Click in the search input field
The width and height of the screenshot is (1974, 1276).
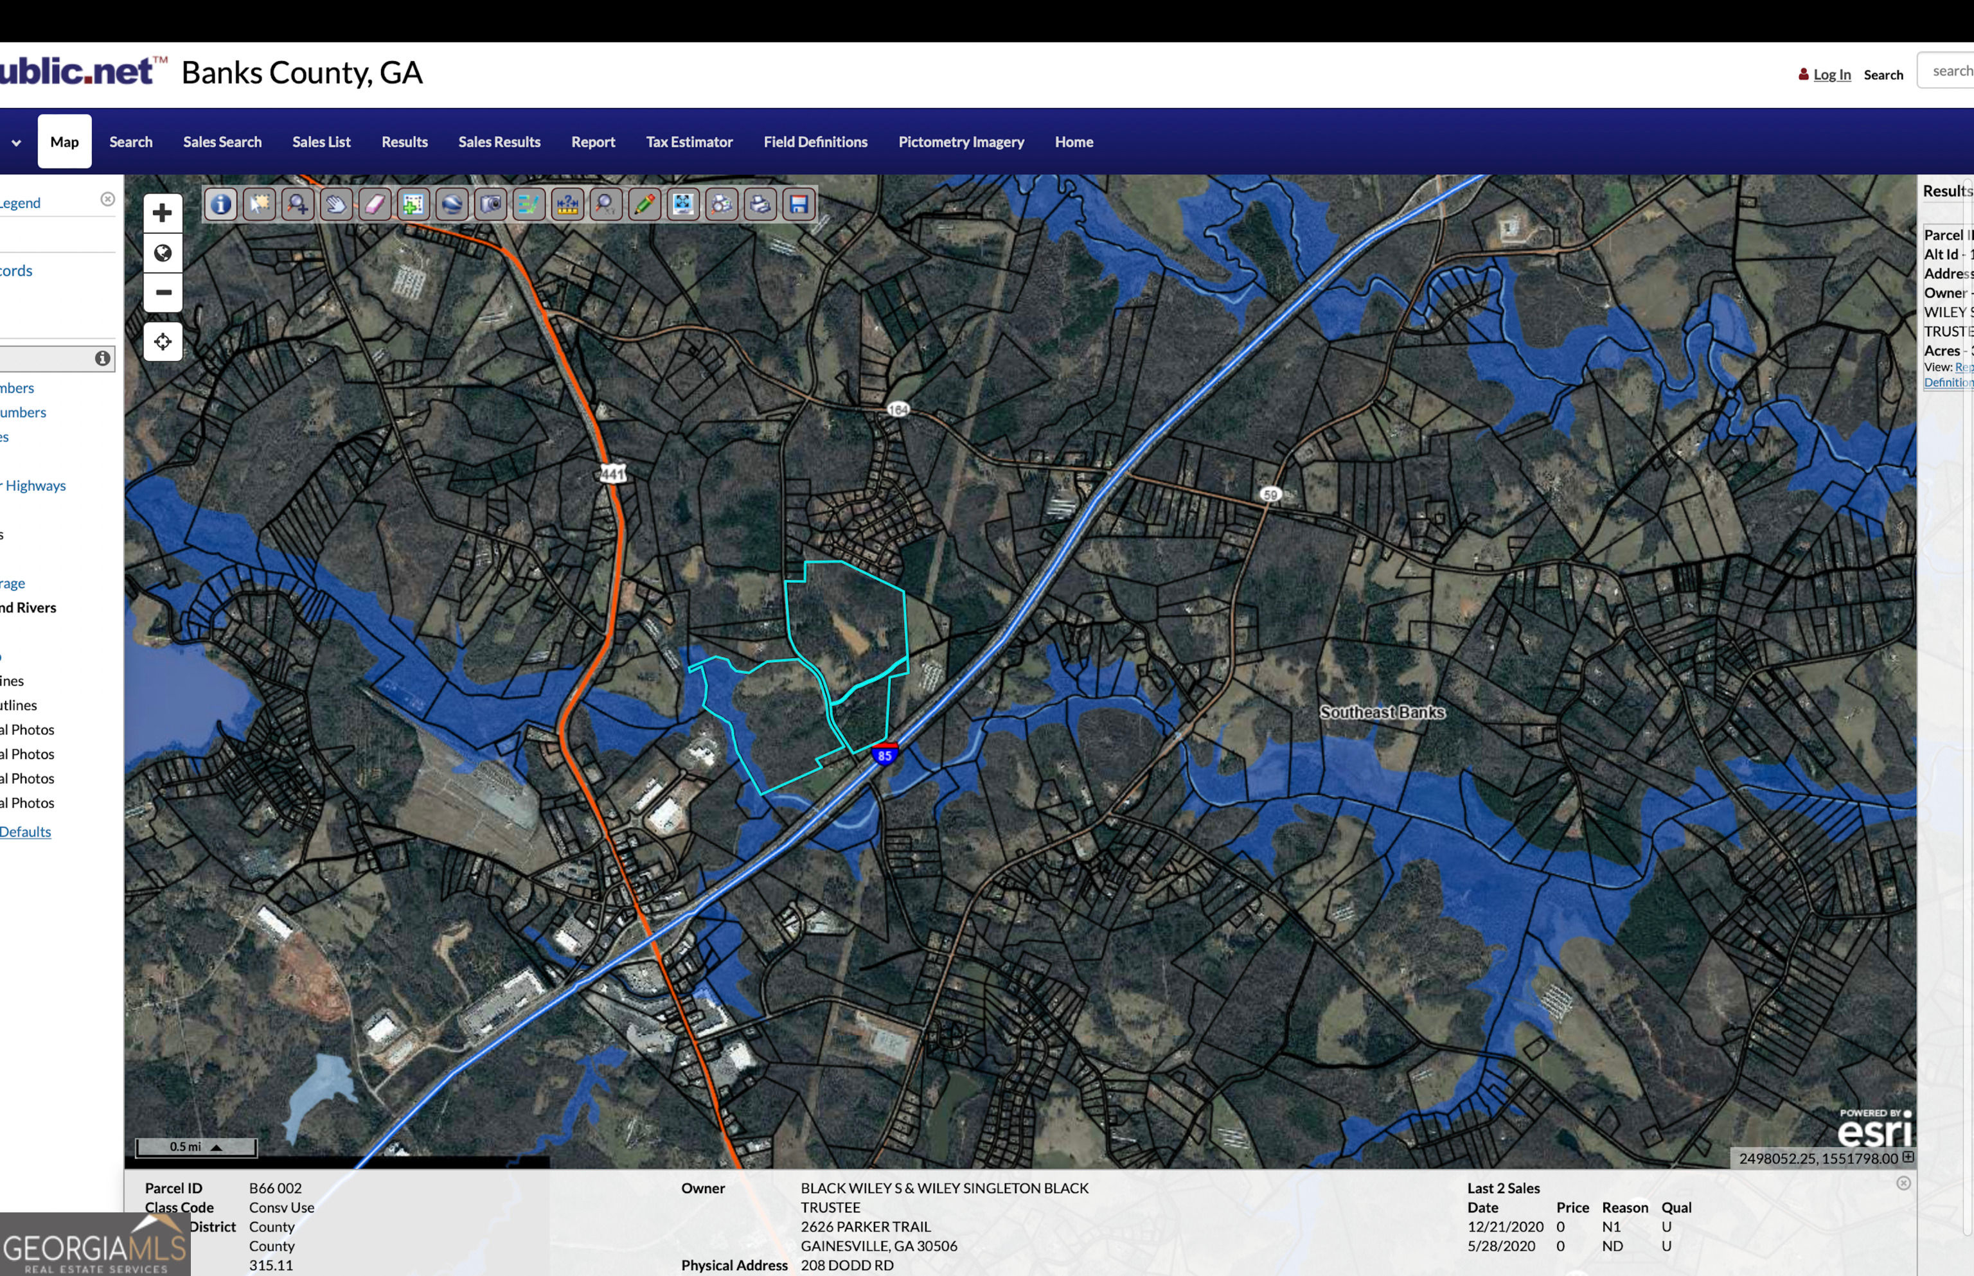click(1945, 71)
